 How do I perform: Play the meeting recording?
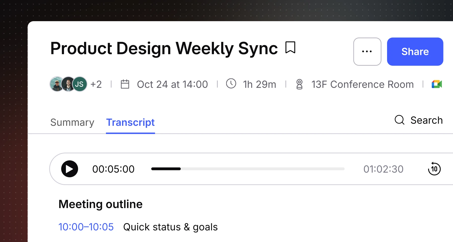click(x=69, y=169)
